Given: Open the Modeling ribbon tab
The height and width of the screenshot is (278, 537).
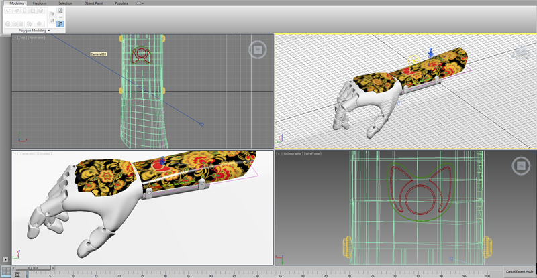Looking at the screenshot, I should click(17, 3).
